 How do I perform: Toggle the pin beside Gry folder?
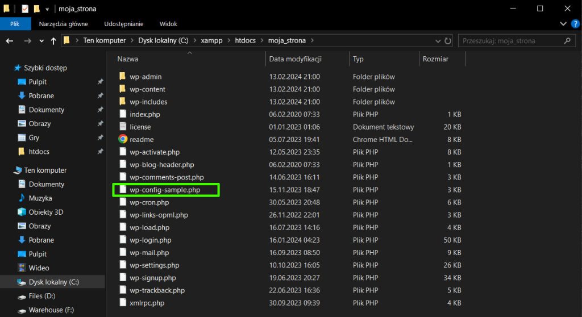coord(100,137)
